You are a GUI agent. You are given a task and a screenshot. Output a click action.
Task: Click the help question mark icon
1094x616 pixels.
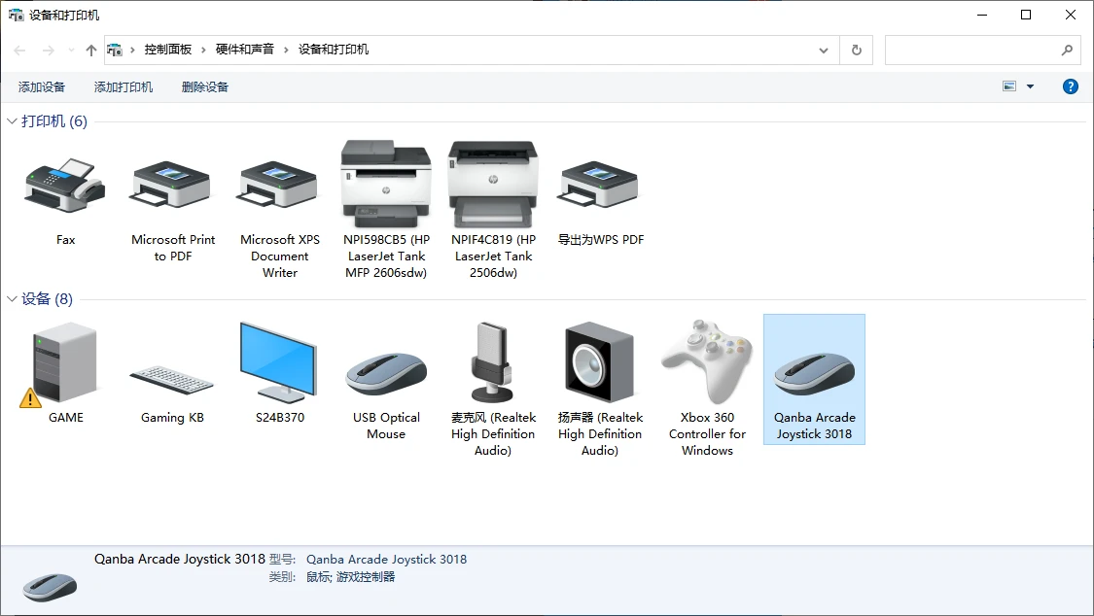click(1071, 86)
